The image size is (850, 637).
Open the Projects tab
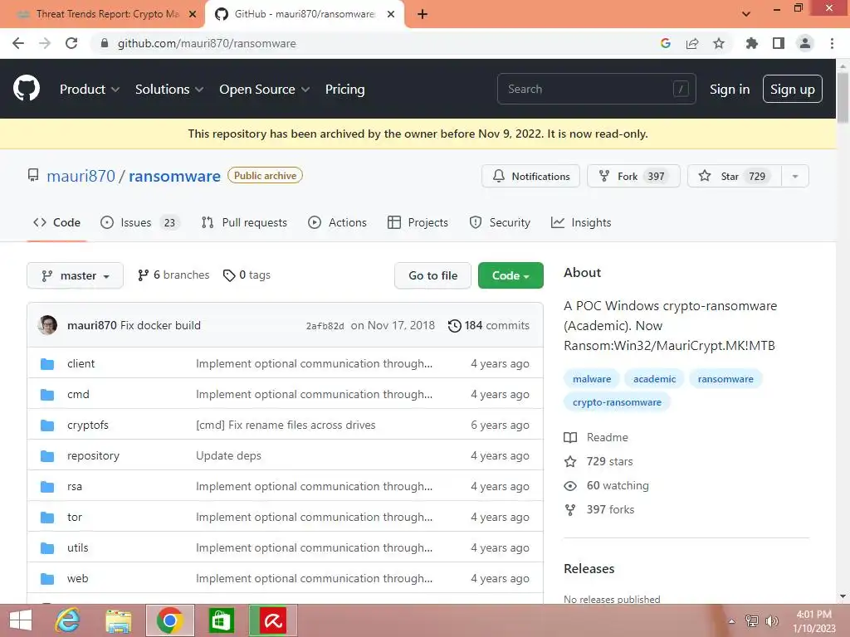coord(418,222)
